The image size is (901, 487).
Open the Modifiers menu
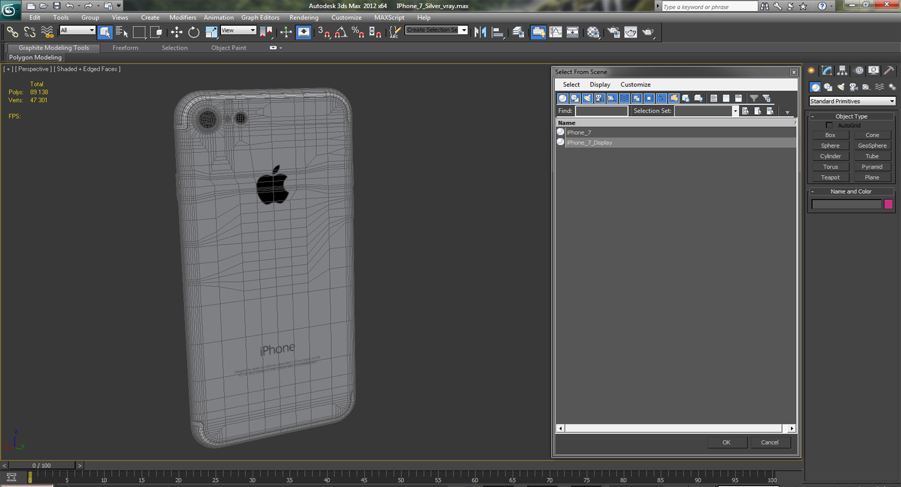tap(183, 18)
